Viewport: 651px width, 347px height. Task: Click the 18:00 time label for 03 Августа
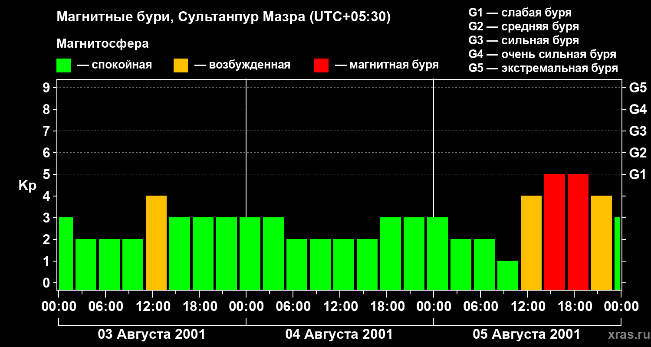(x=199, y=307)
